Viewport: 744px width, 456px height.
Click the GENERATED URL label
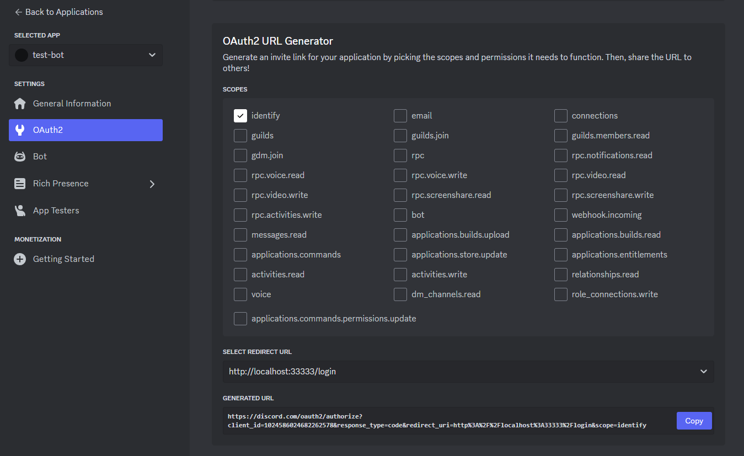coord(248,398)
